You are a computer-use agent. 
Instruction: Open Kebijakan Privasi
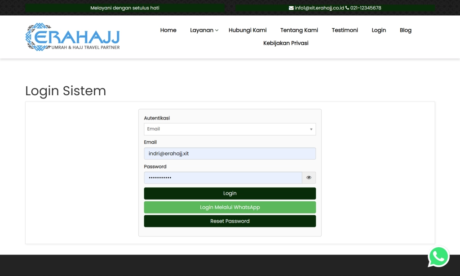tap(286, 43)
